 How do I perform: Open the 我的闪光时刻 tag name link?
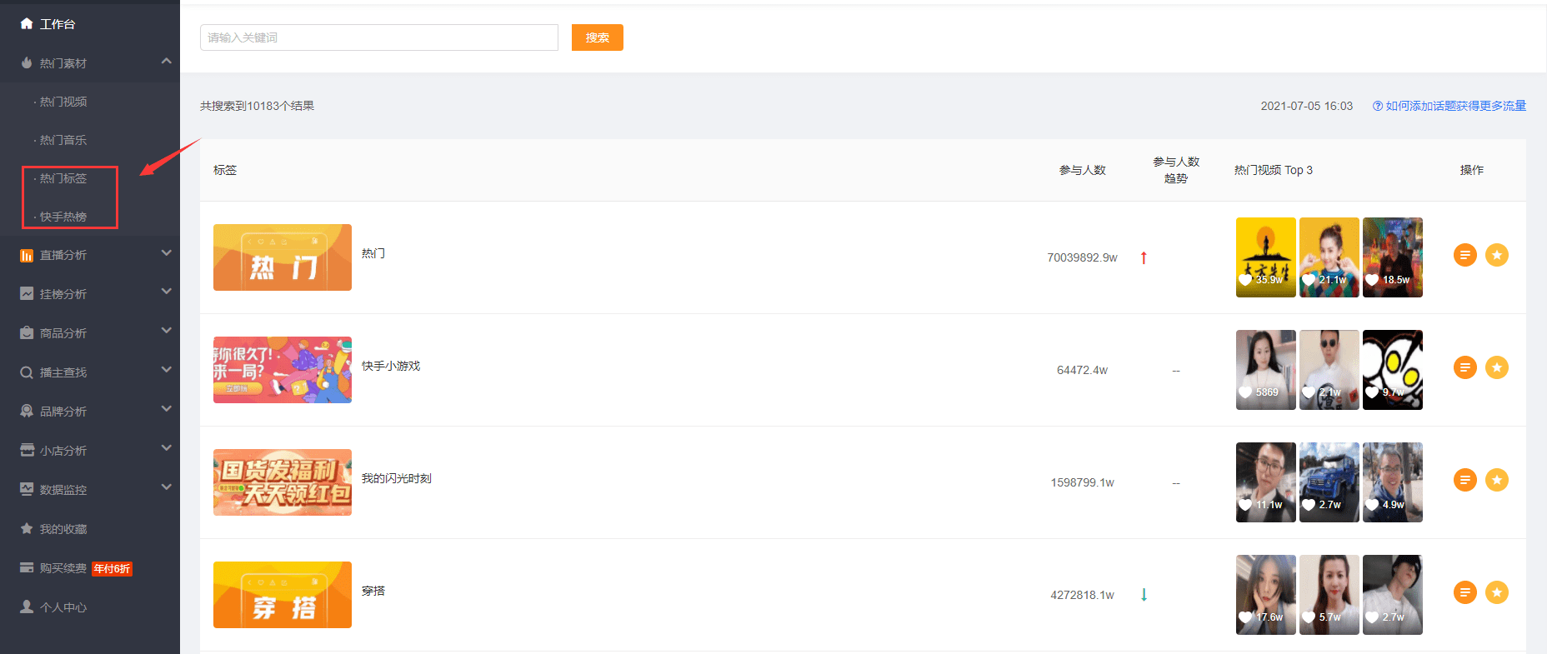(x=397, y=478)
